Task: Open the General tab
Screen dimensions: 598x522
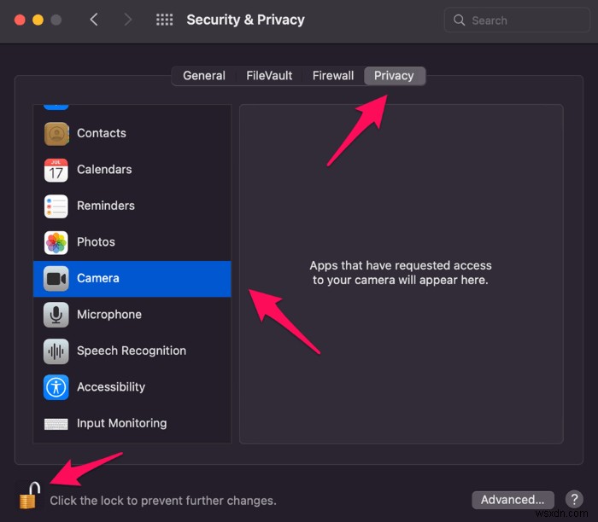Action: tap(204, 76)
